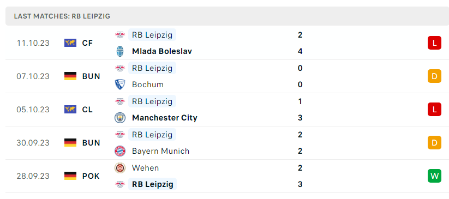Click the world flag icon beside CF
The width and height of the screenshot is (449, 199).
pyautogui.click(x=70, y=43)
